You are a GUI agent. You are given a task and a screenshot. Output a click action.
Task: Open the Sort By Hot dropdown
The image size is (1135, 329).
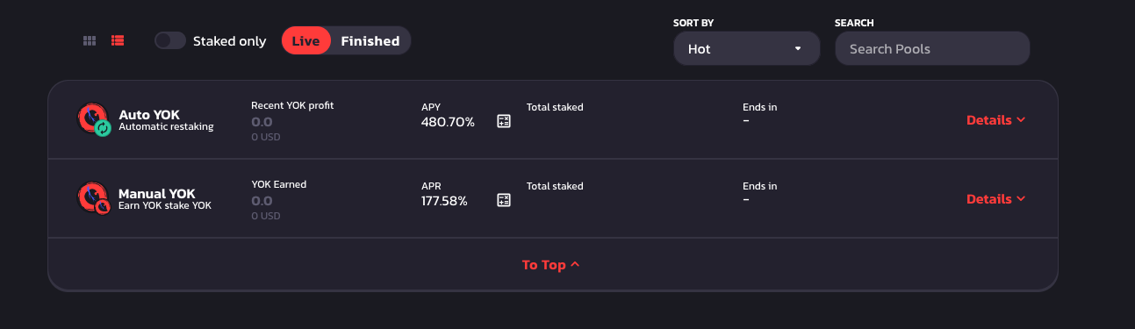click(x=746, y=48)
